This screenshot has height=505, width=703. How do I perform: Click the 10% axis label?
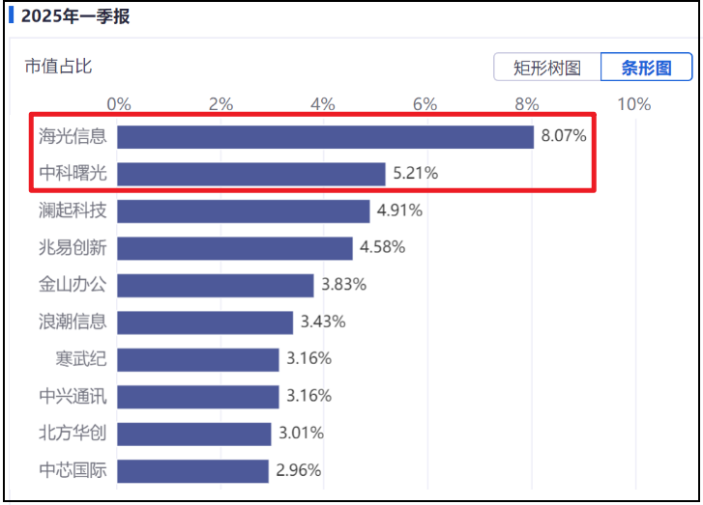[634, 104]
